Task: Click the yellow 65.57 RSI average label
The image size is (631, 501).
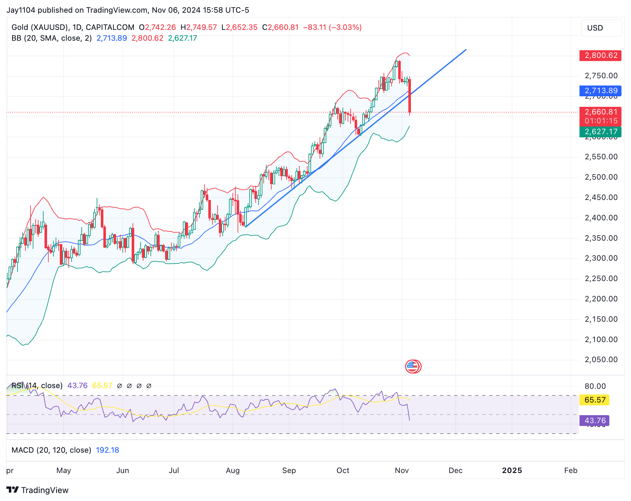Action: 594,400
